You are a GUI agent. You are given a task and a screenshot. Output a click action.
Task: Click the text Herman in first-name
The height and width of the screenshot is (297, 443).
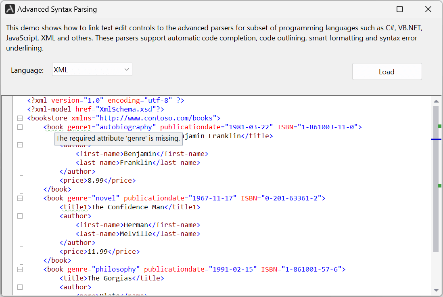click(x=136, y=225)
